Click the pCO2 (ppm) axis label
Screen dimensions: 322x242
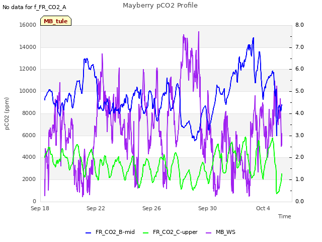click(7, 113)
